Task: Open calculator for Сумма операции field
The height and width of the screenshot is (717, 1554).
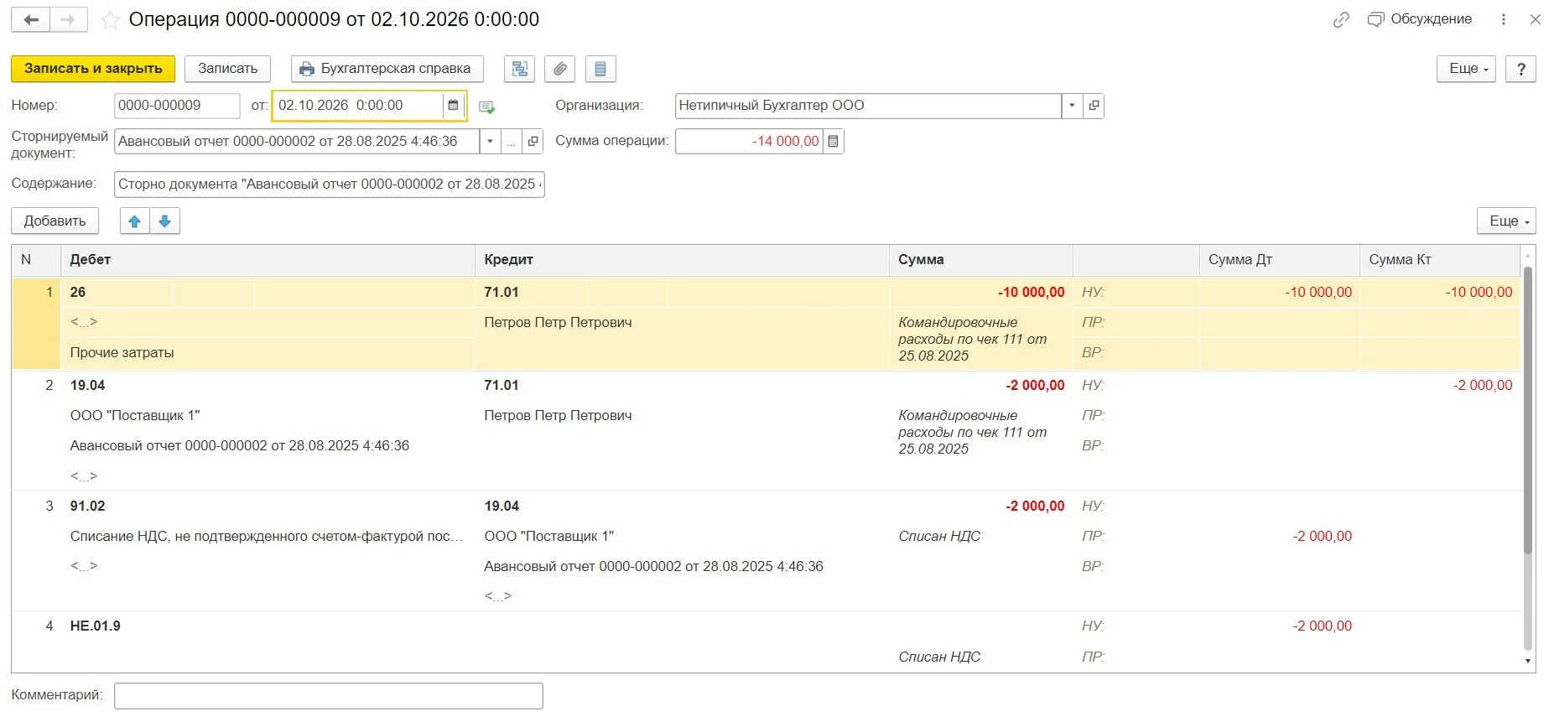Action: pyautogui.click(x=833, y=141)
